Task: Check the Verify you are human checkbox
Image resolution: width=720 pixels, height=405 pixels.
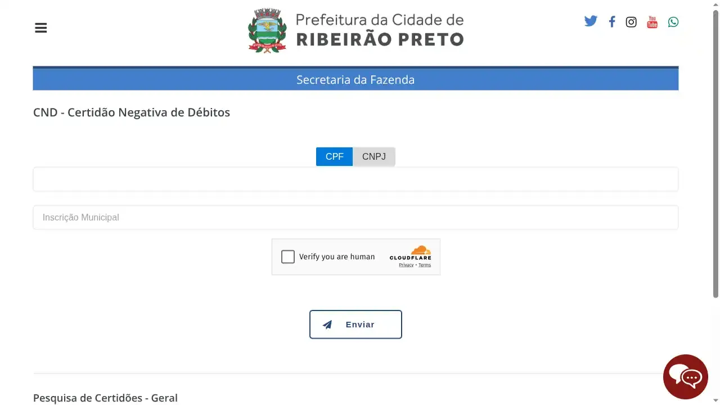Action: 287,256
